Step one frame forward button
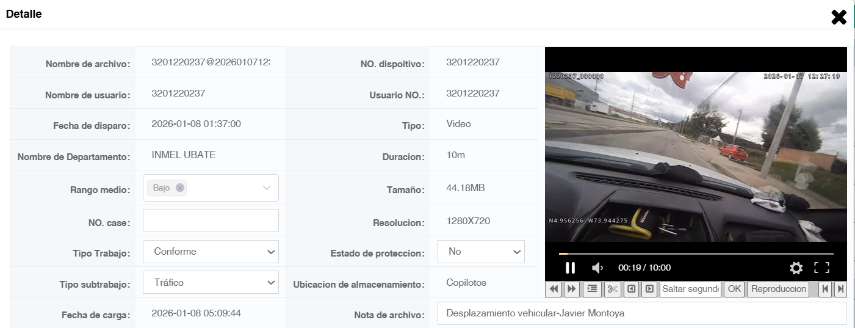Image resolution: width=855 pixels, height=328 pixels. (x=649, y=289)
